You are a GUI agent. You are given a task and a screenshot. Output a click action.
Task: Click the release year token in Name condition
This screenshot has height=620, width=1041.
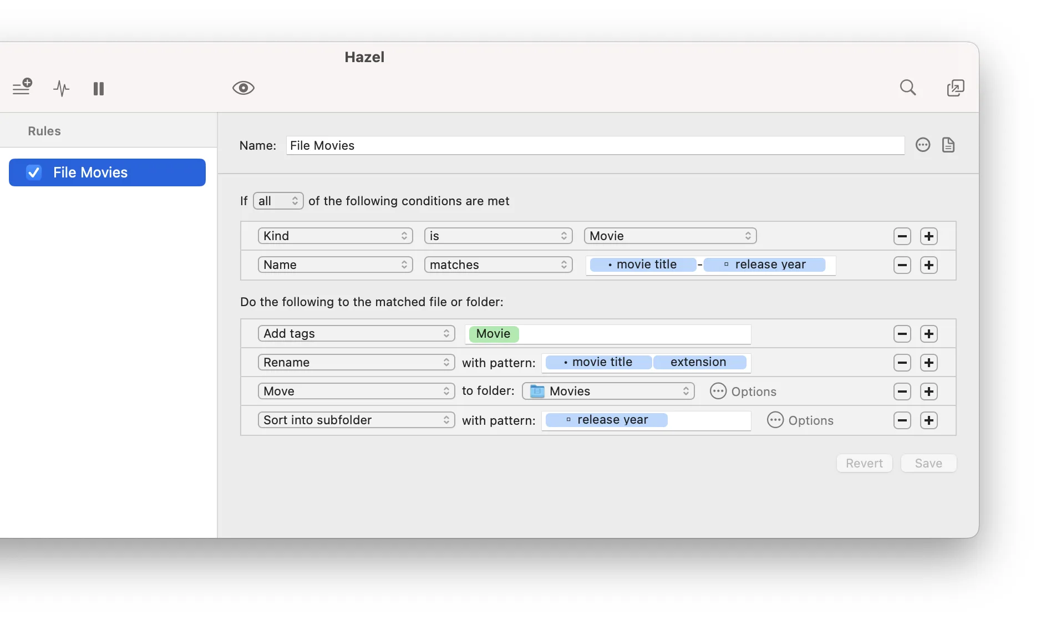764,265
